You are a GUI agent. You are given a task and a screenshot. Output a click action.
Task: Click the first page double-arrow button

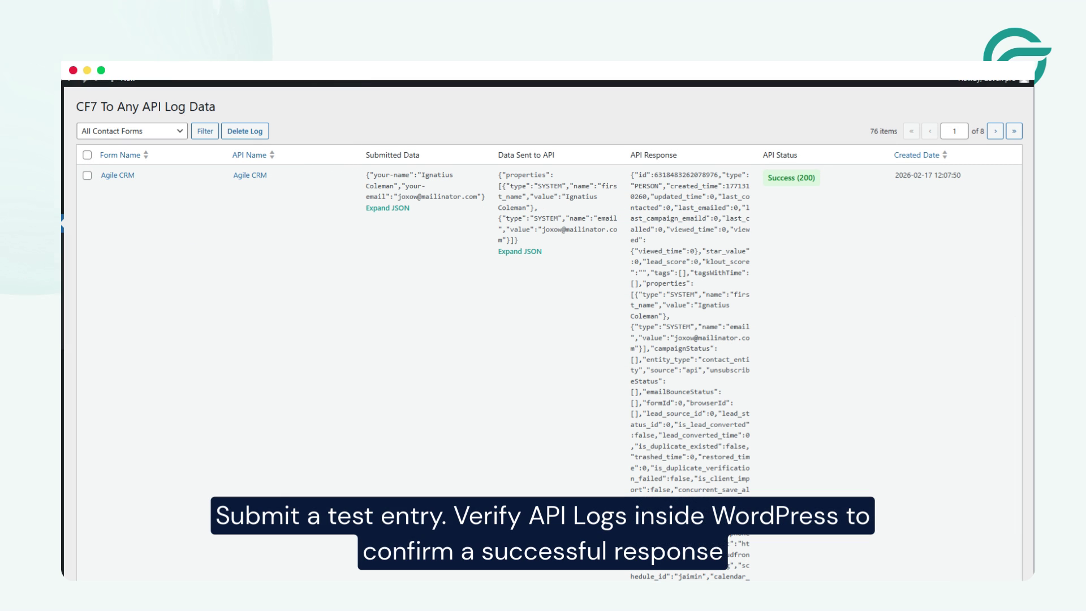pyautogui.click(x=911, y=131)
